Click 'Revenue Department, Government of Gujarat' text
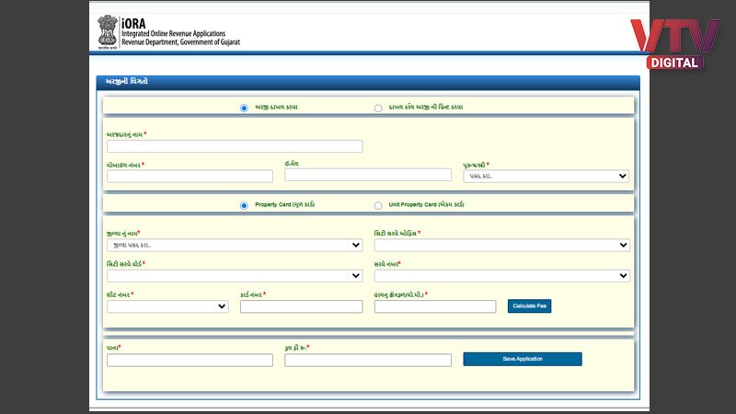The height and width of the screenshot is (414, 736). [180, 42]
